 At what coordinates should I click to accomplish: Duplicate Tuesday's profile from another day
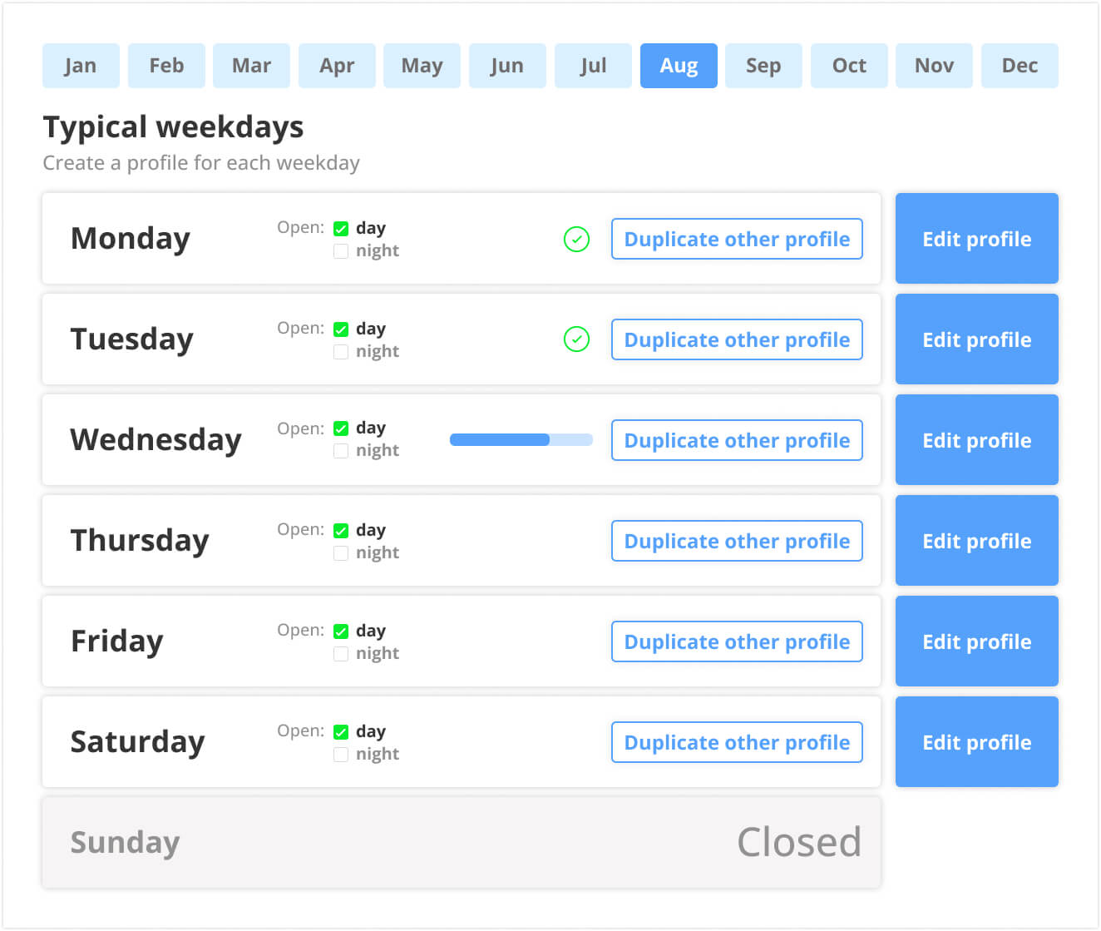pyautogui.click(x=737, y=339)
